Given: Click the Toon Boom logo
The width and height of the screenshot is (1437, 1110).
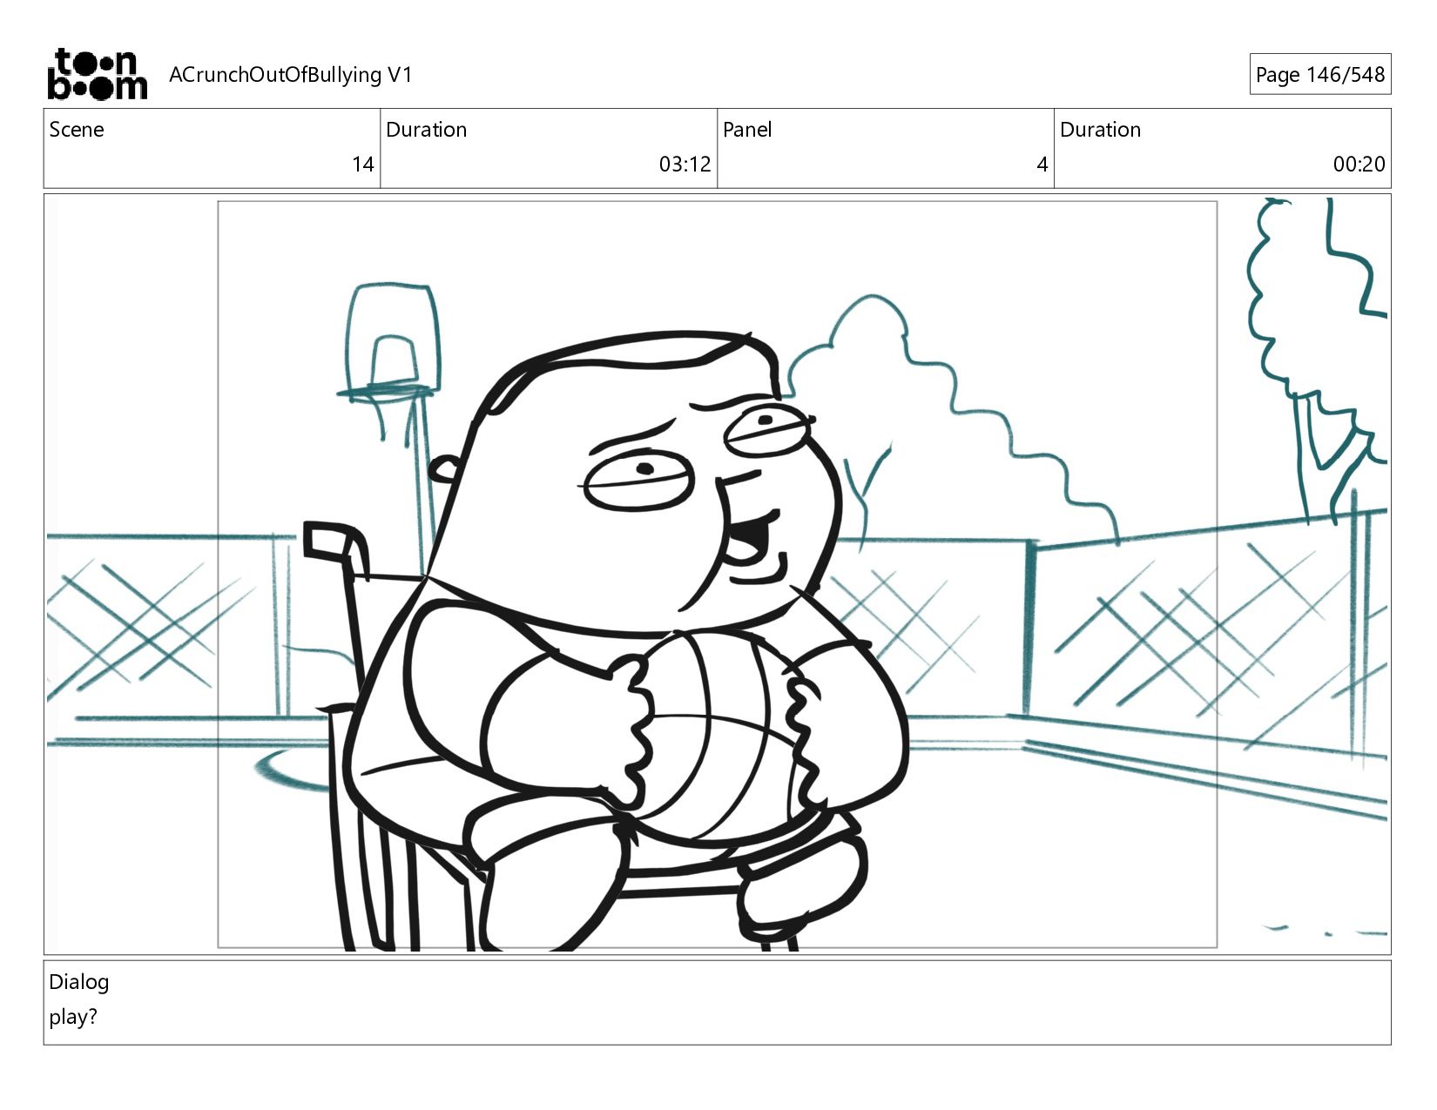Looking at the screenshot, I should pos(97,74).
